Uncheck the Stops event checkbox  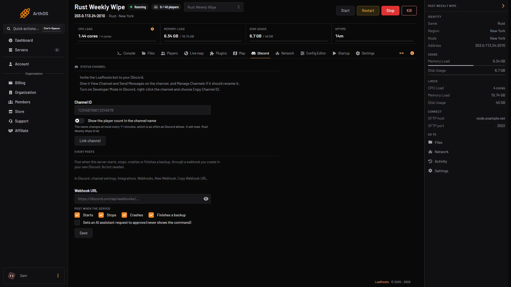click(x=101, y=215)
